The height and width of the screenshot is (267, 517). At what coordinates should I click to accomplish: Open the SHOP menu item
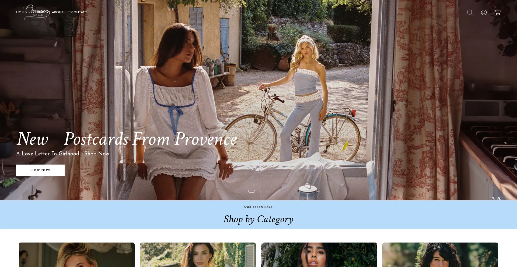pos(39,12)
